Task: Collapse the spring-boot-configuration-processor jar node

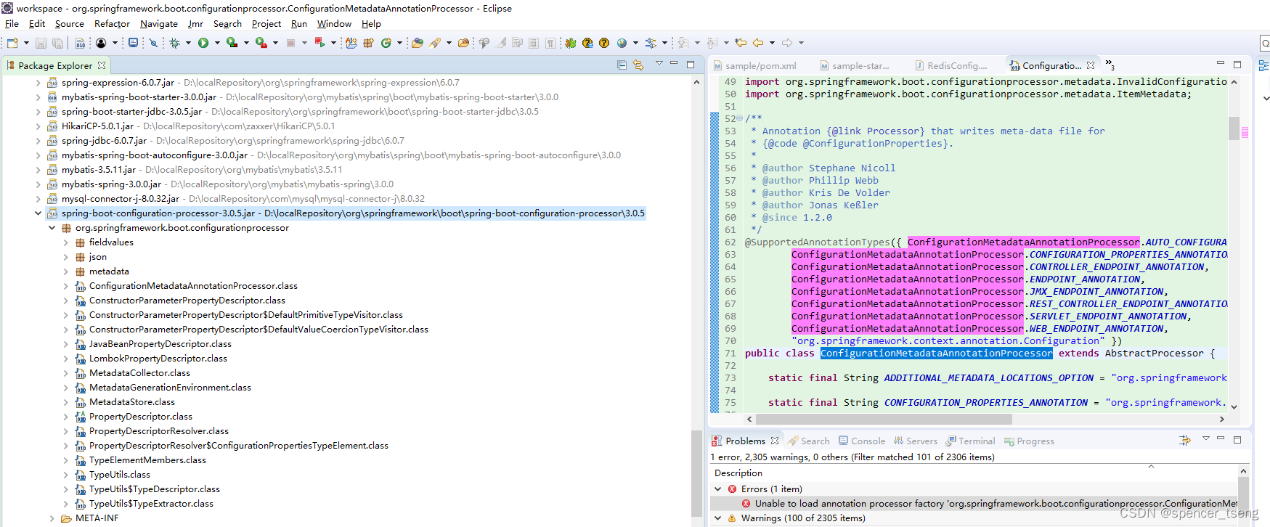Action: 38,213
